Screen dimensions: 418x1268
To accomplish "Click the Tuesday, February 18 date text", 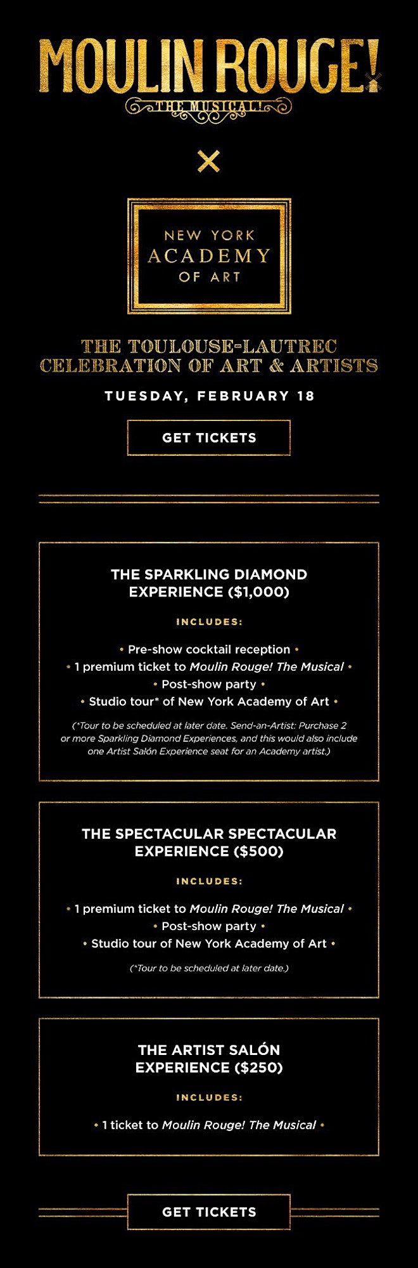I will point(209,396).
